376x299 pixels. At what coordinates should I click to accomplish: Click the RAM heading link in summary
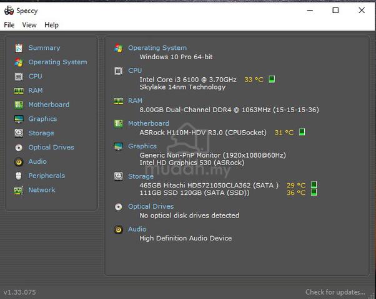135,101
